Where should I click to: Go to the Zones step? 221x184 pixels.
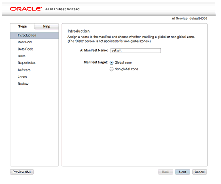tap(23, 78)
